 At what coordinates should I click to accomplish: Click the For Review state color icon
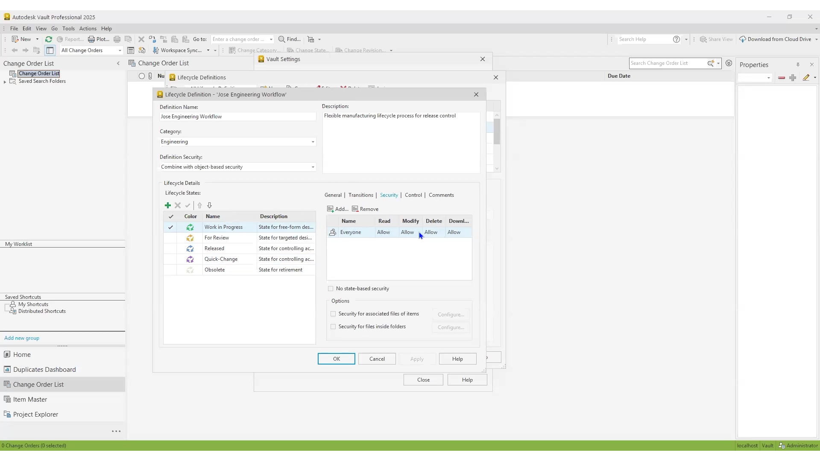(x=190, y=238)
